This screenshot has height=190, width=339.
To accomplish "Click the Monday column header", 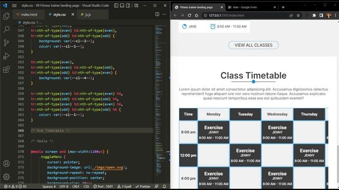I will pyautogui.click(x=213, y=114).
